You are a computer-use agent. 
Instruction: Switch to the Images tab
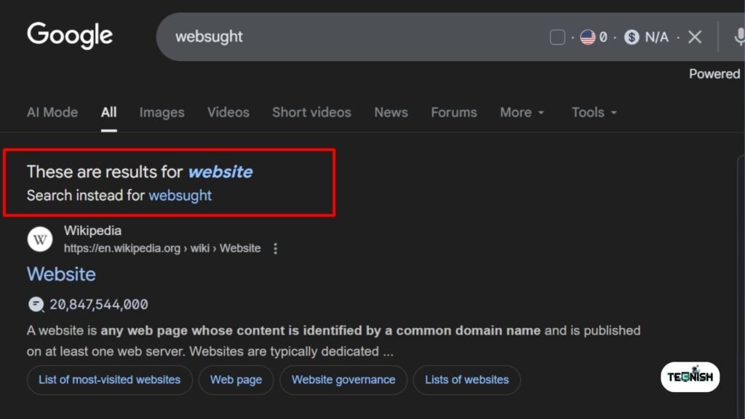click(x=162, y=112)
